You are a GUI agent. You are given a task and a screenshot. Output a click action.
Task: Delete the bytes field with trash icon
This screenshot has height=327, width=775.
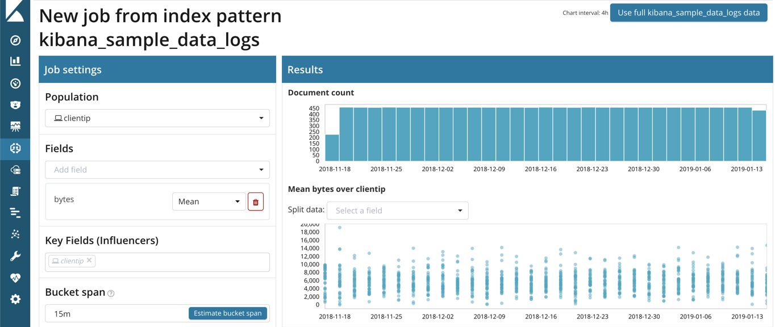coord(256,202)
